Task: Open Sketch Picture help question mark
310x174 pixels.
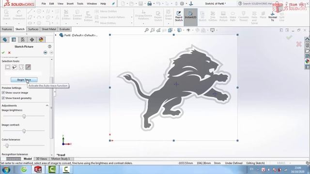Action: click(x=49, y=46)
